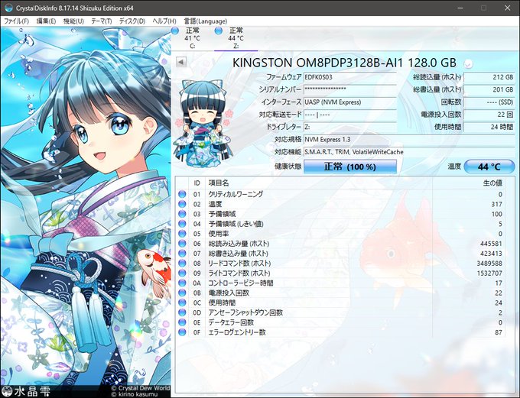Click the blue health orb above C: drive
520x398 pixels.
(175, 31)
